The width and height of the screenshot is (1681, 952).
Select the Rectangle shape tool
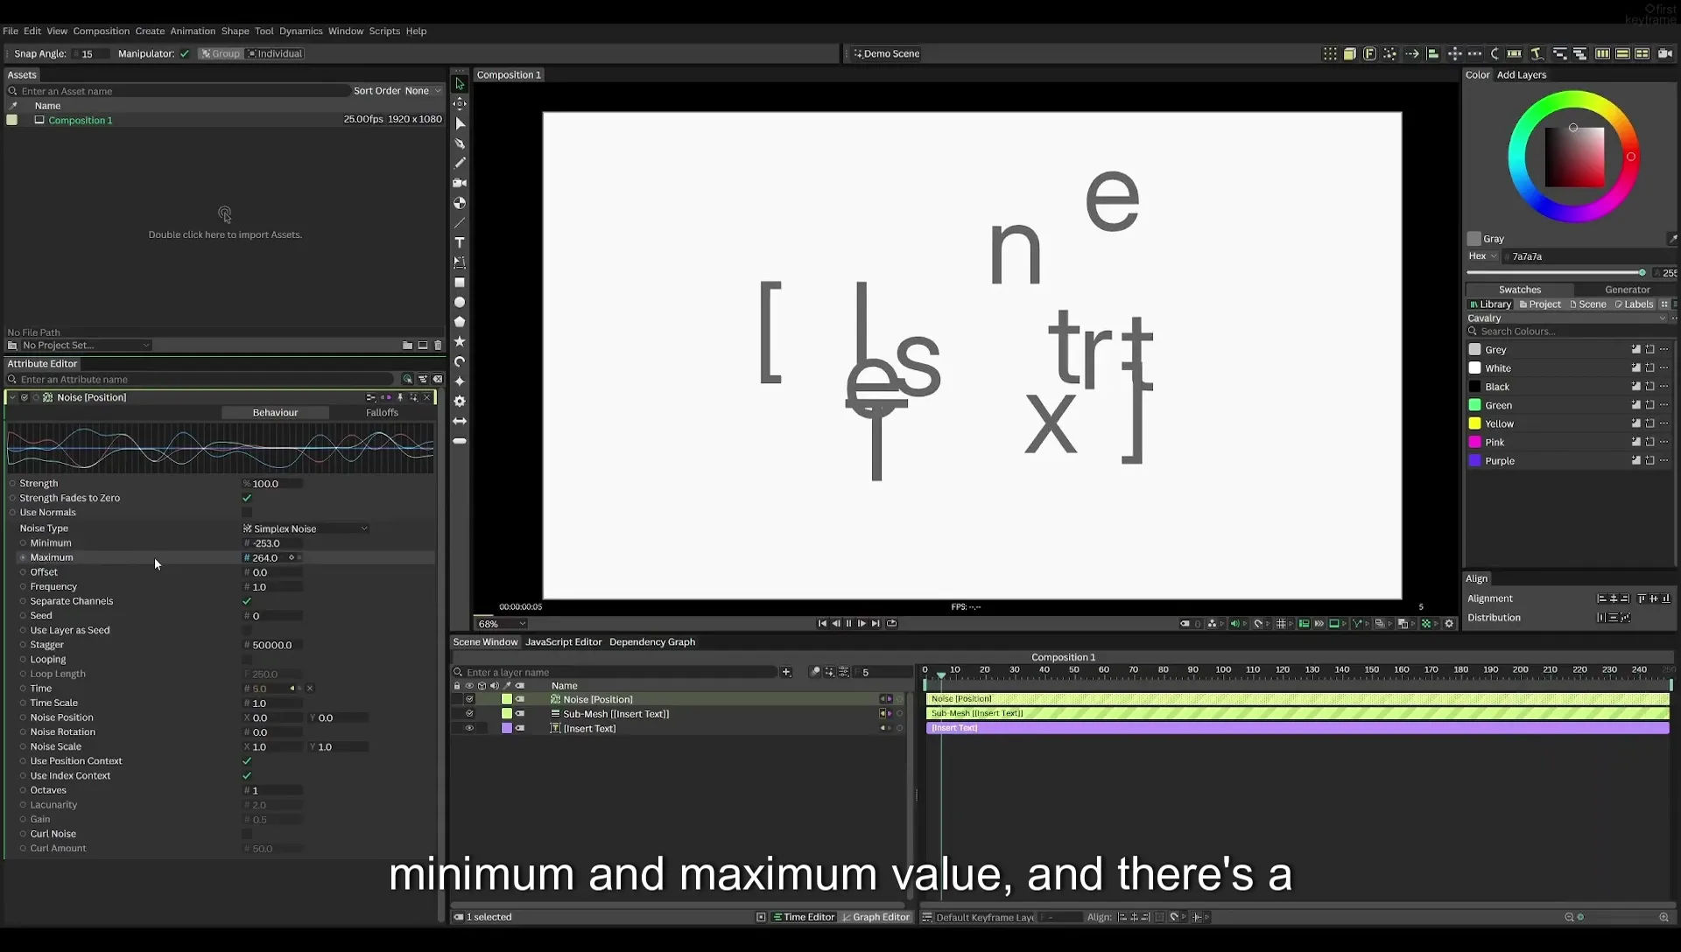pos(459,283)
